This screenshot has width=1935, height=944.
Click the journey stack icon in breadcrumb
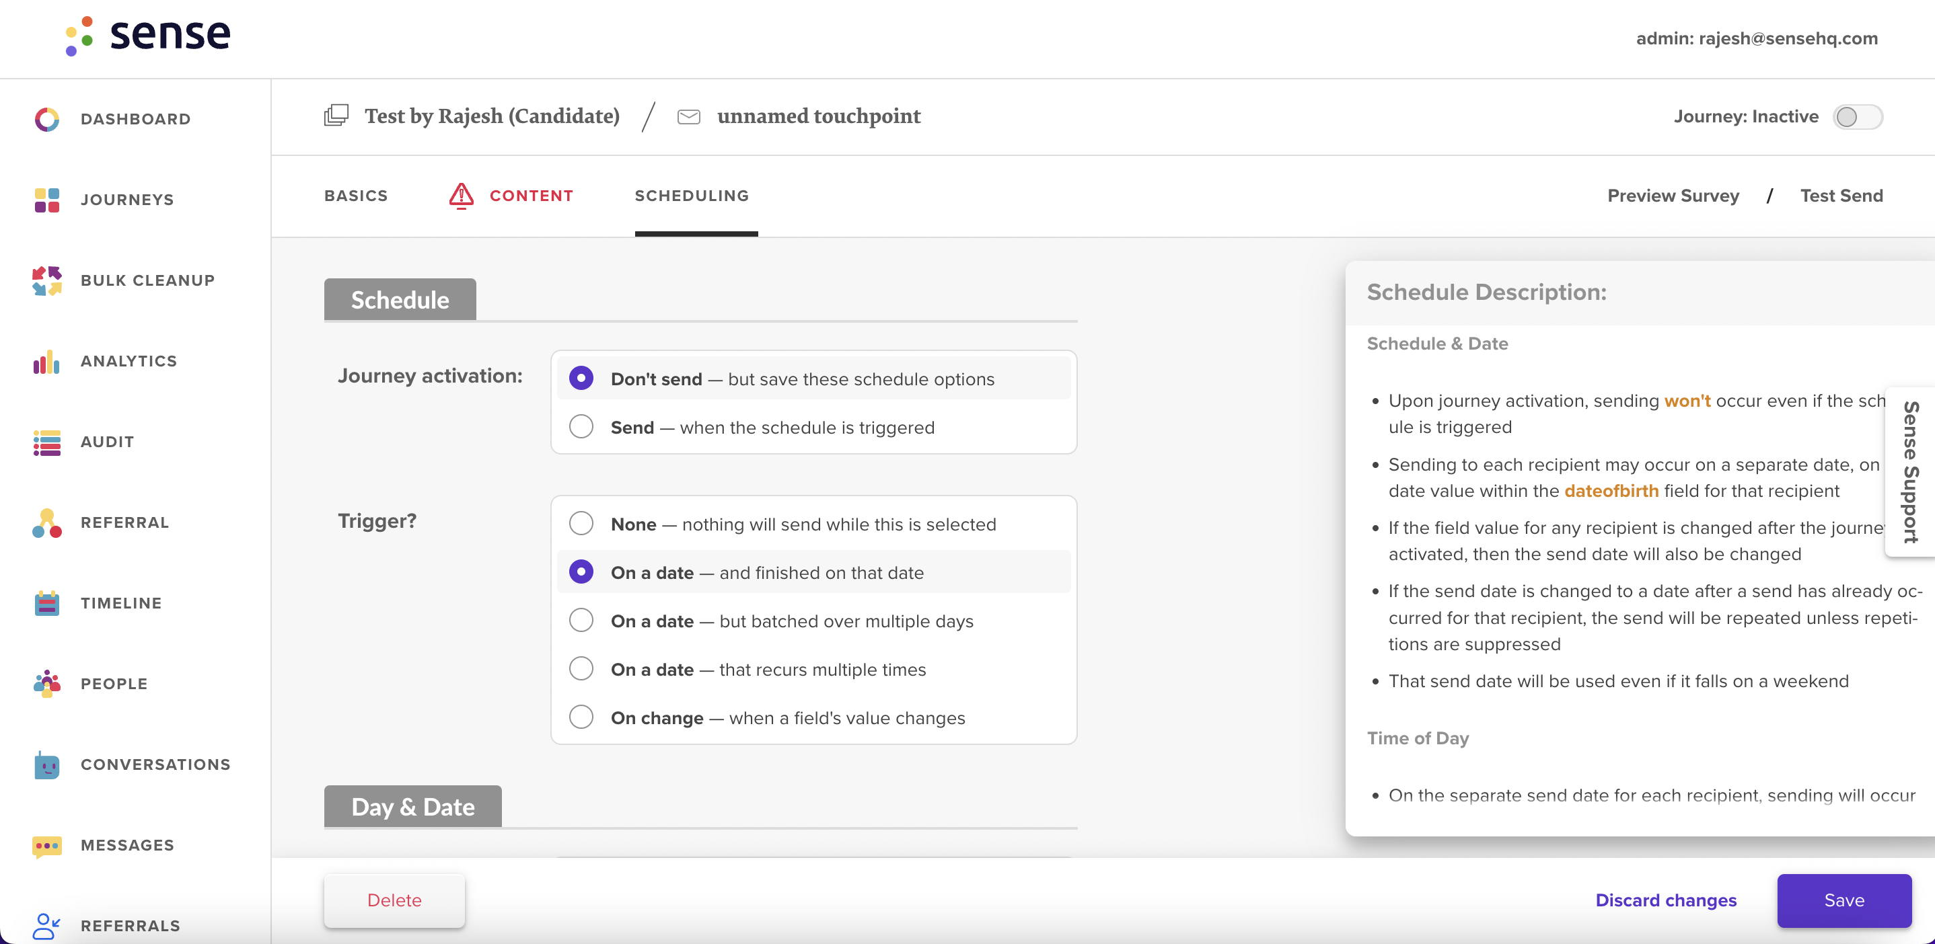point(336,116)
